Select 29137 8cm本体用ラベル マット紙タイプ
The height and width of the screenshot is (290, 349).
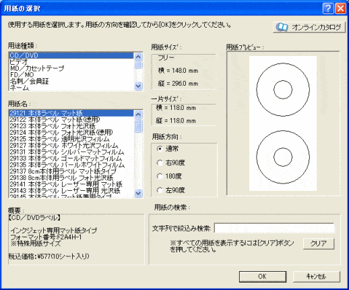[71, 171]
